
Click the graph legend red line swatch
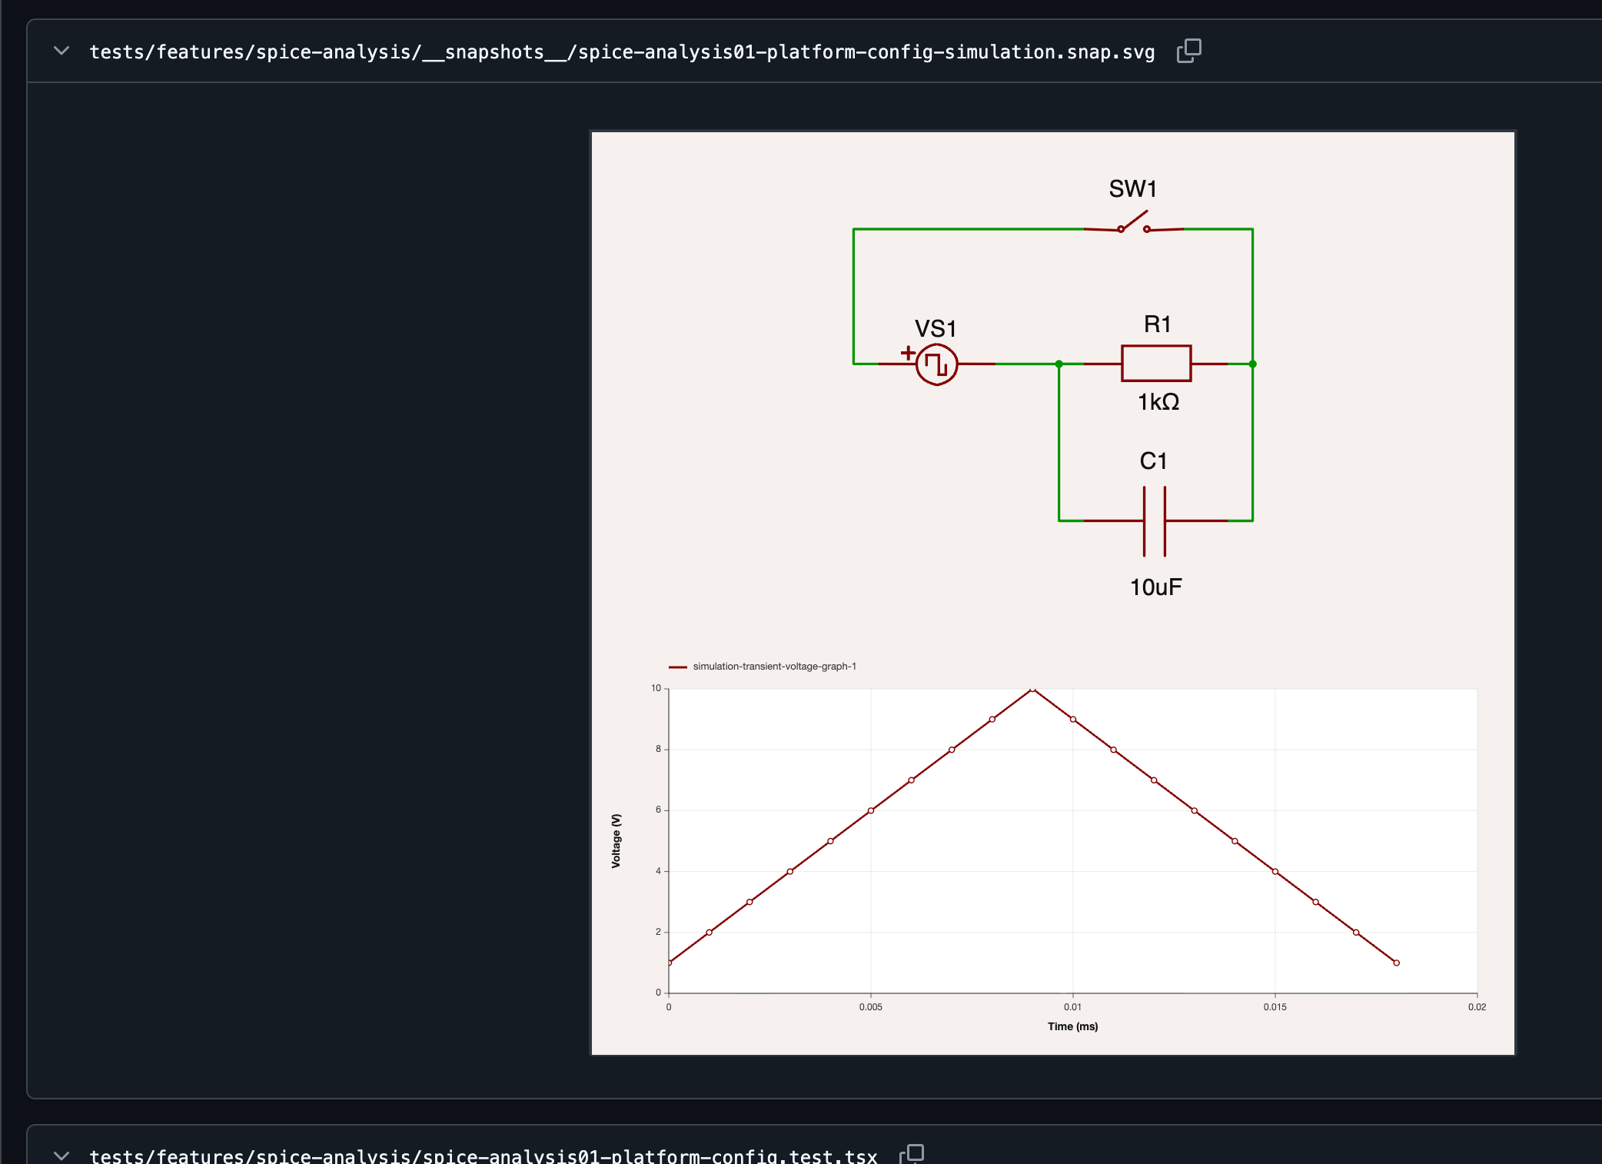coord(677,667)
